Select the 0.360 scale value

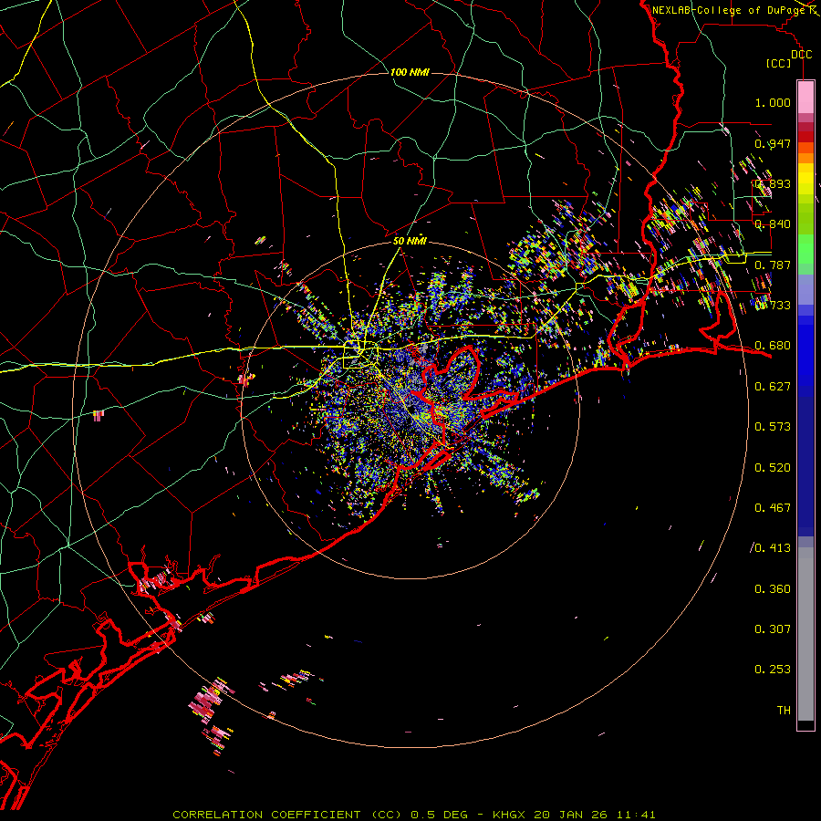773,589
